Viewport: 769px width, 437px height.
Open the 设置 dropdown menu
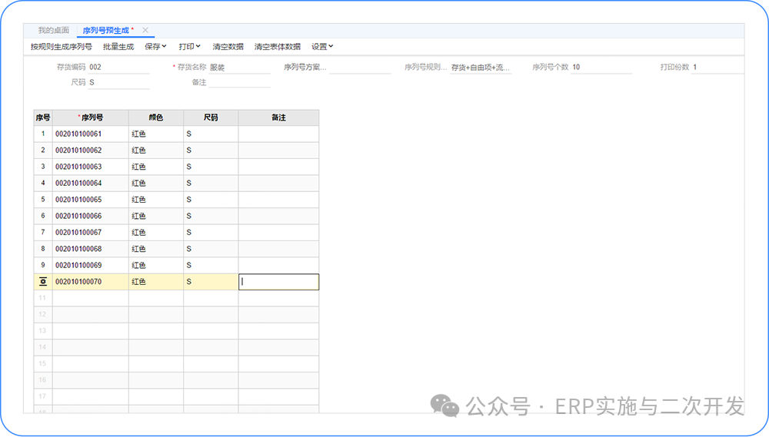[322, 47]
